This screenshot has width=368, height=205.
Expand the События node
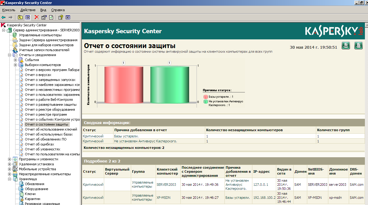(15, 60)
